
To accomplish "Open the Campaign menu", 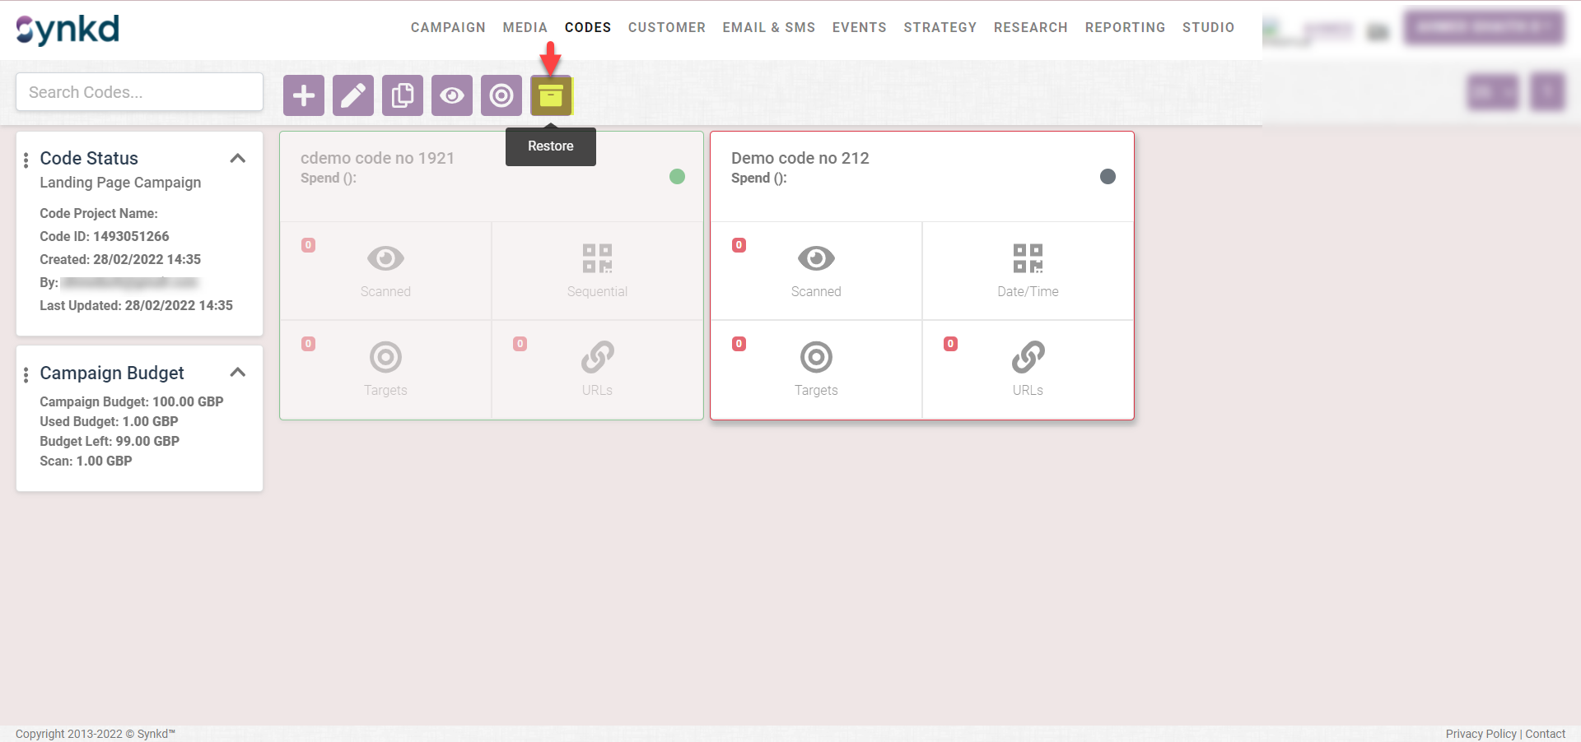I will point(448,27).
